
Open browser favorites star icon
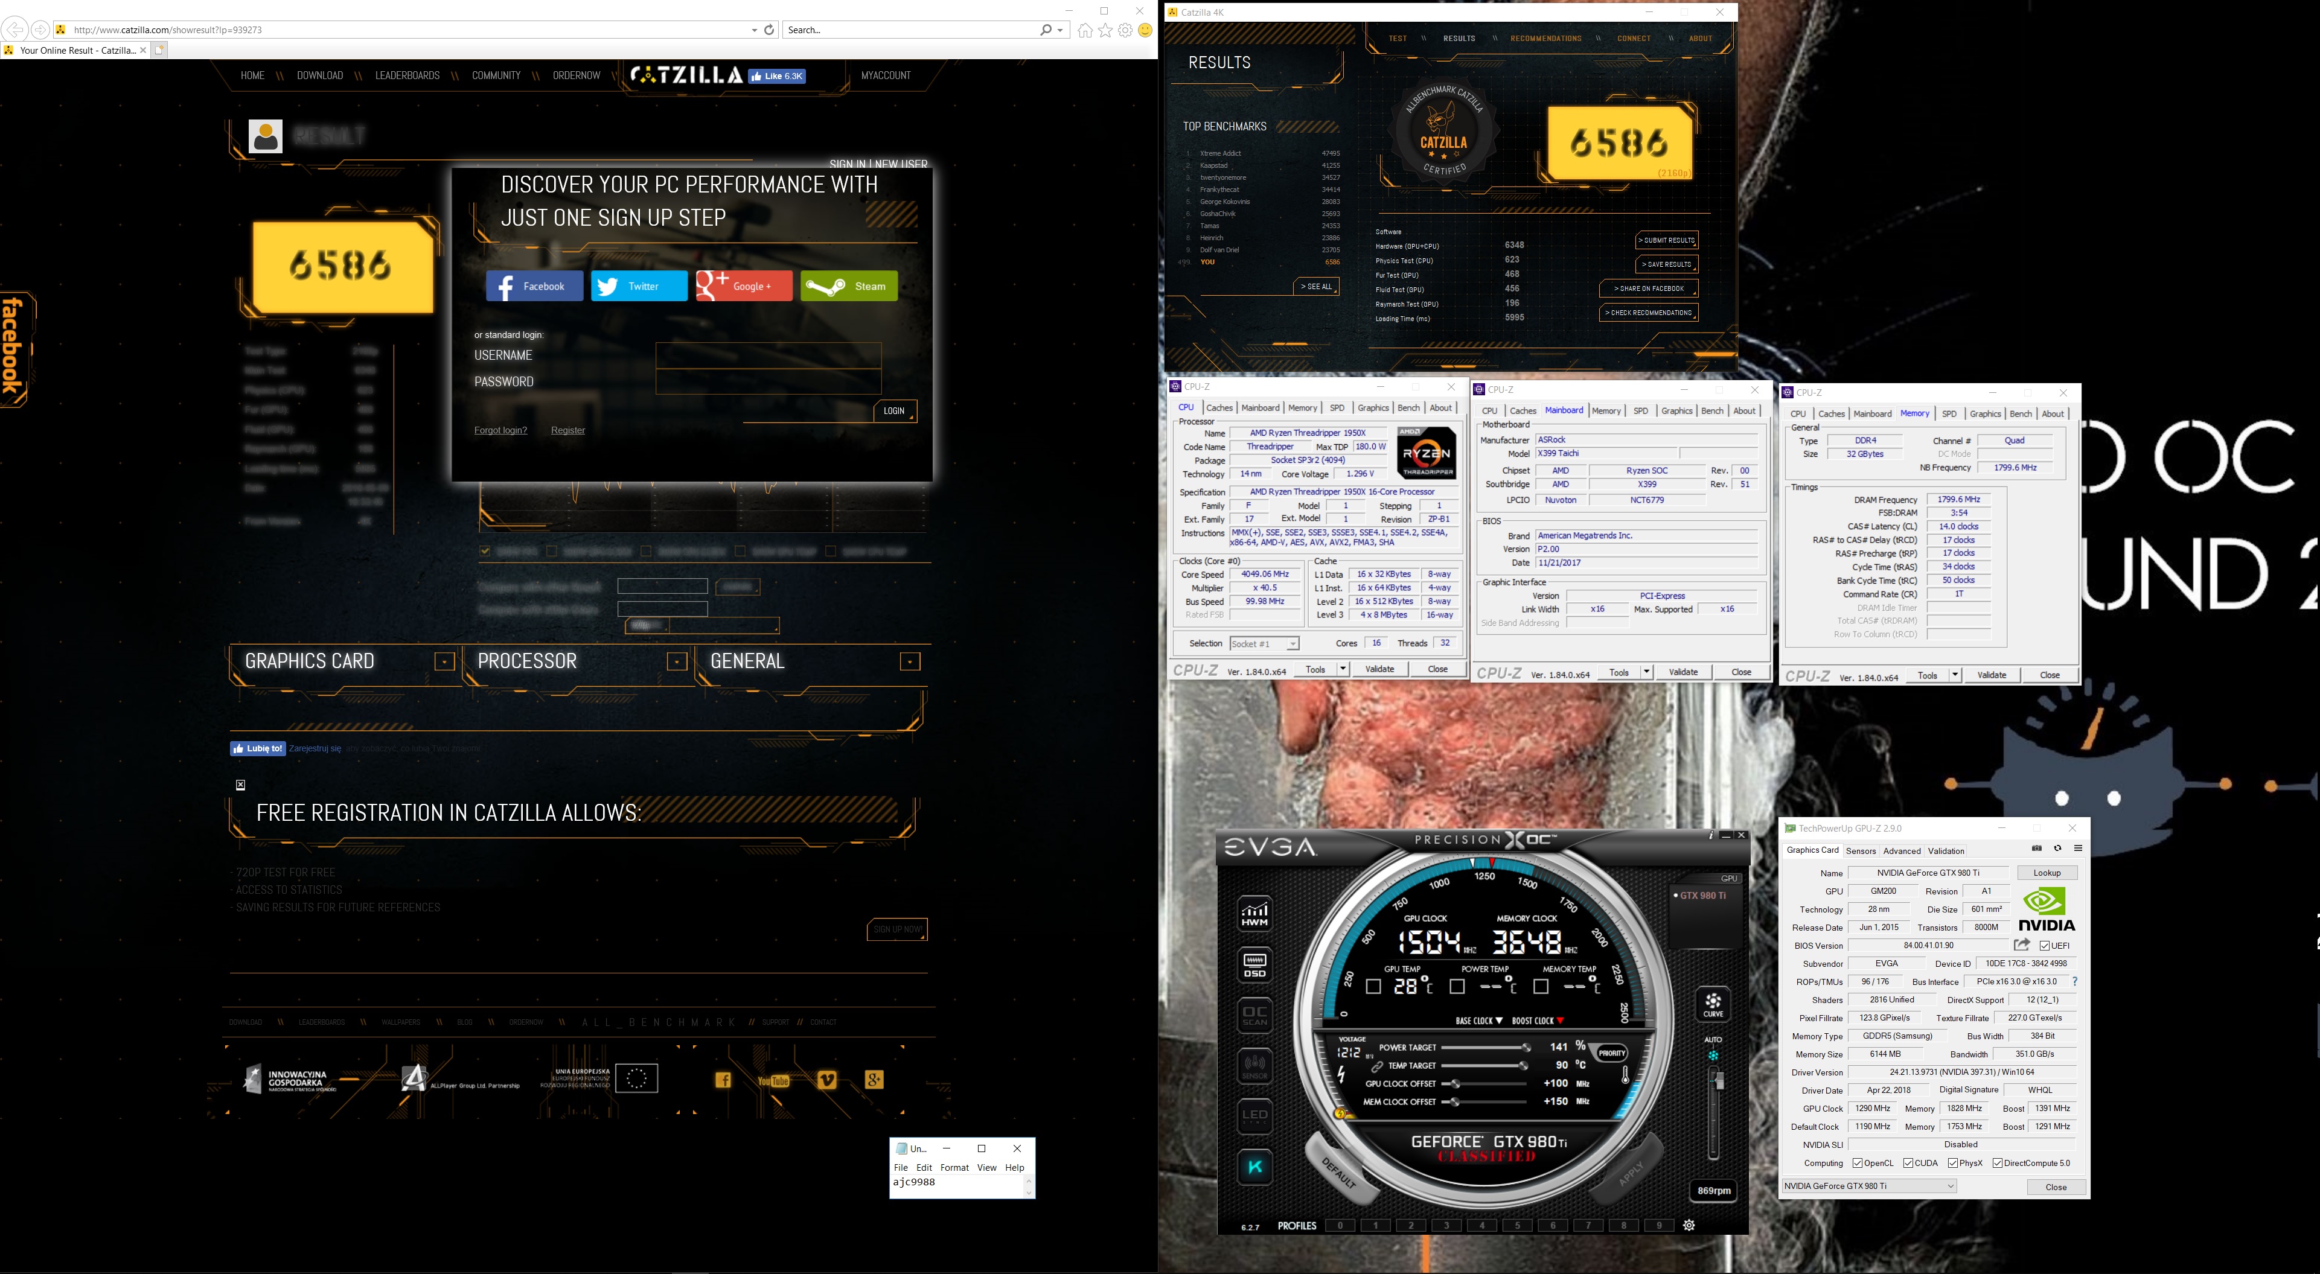tap(1105, 31)
